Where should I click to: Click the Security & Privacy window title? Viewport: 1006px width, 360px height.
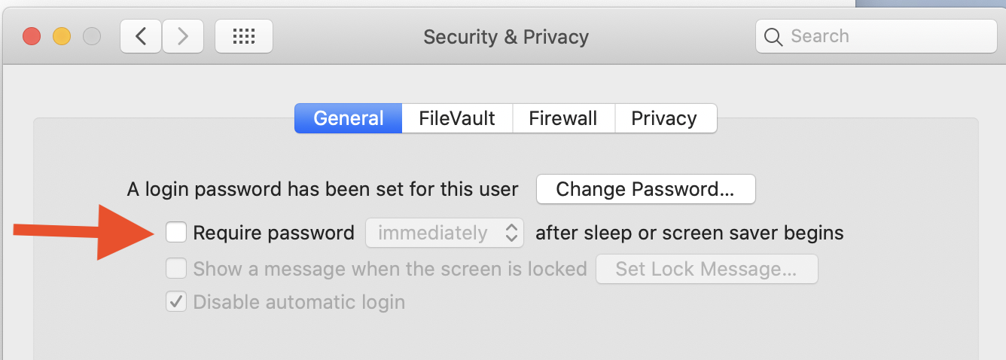point(506,36)
